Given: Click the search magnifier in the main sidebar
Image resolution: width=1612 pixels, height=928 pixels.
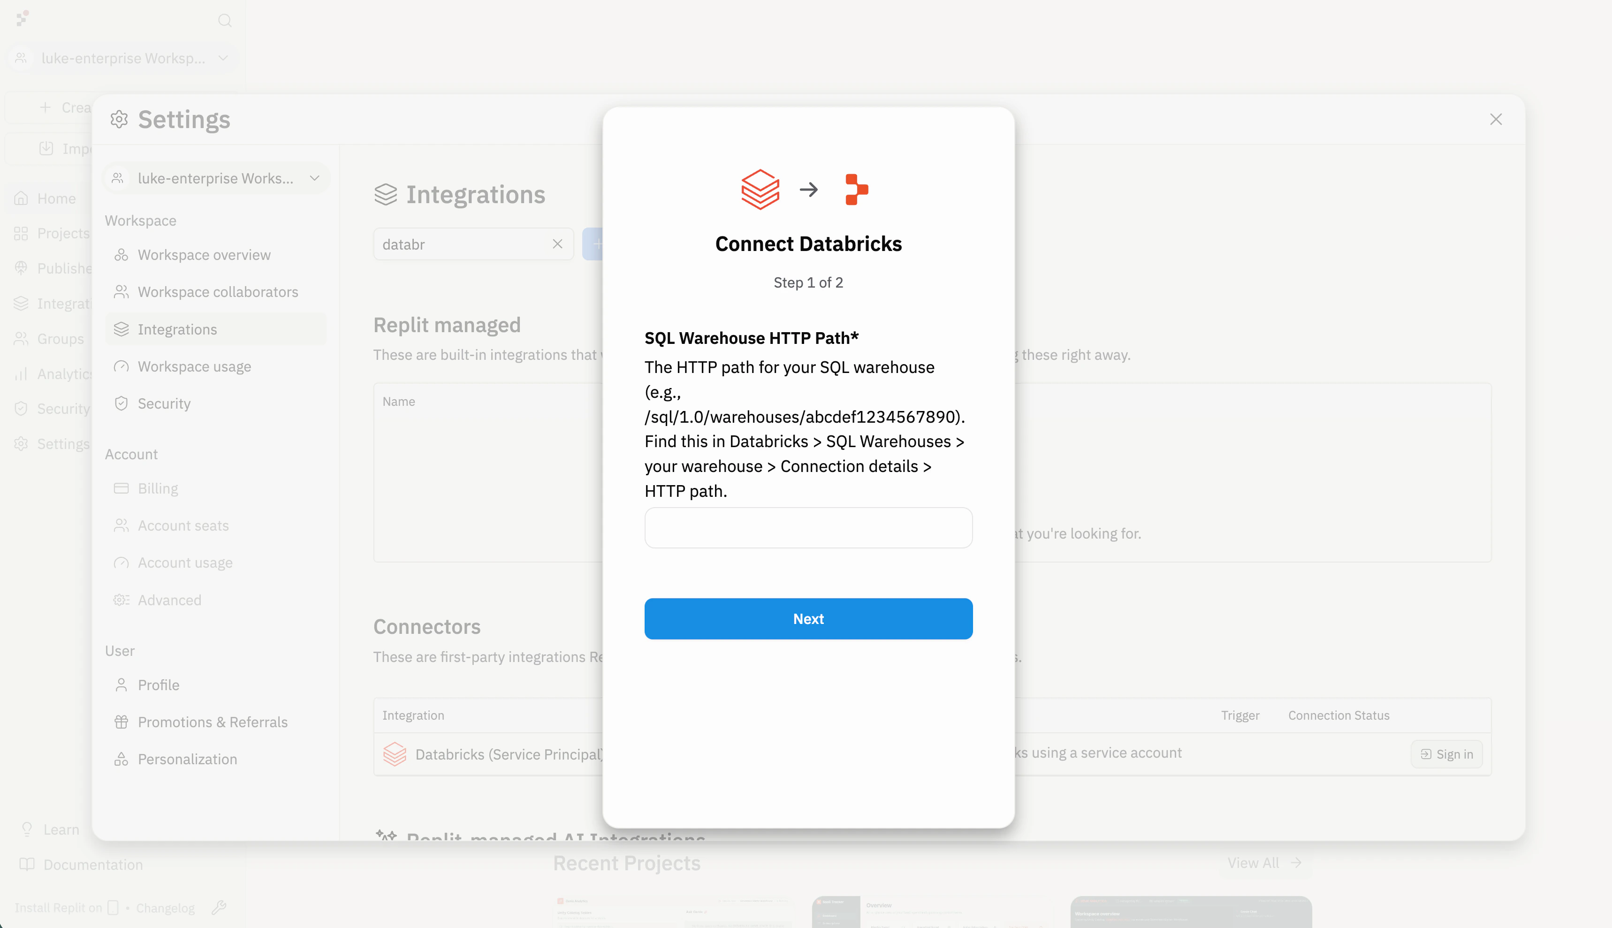Looking at the screenshot, I should click(224, 20).
